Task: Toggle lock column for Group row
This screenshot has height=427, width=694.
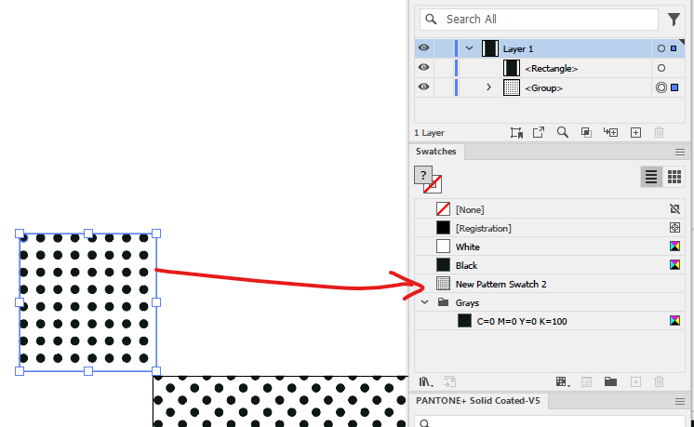Action: (x=444, y=87)
